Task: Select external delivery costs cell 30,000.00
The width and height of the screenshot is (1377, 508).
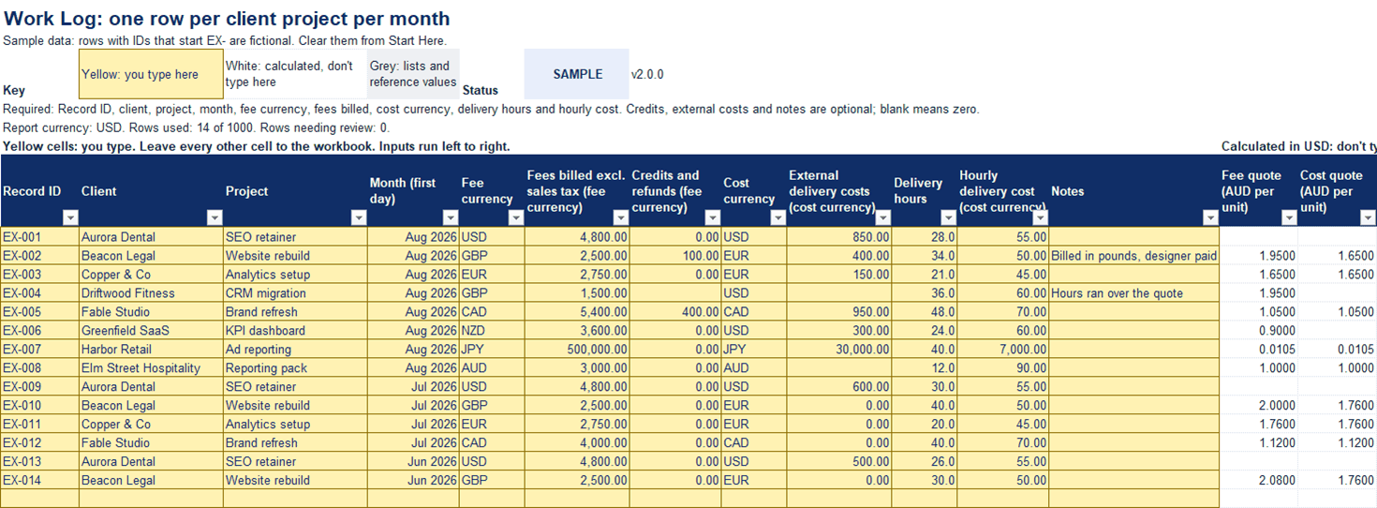Action: coord(839,350)
